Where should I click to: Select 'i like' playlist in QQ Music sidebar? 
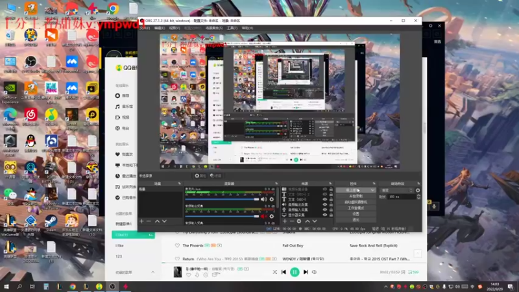(x=119, y=246)
